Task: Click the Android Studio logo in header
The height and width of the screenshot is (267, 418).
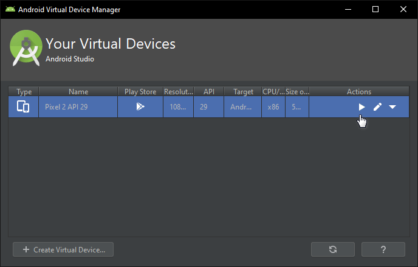Action: pos(26,50)
